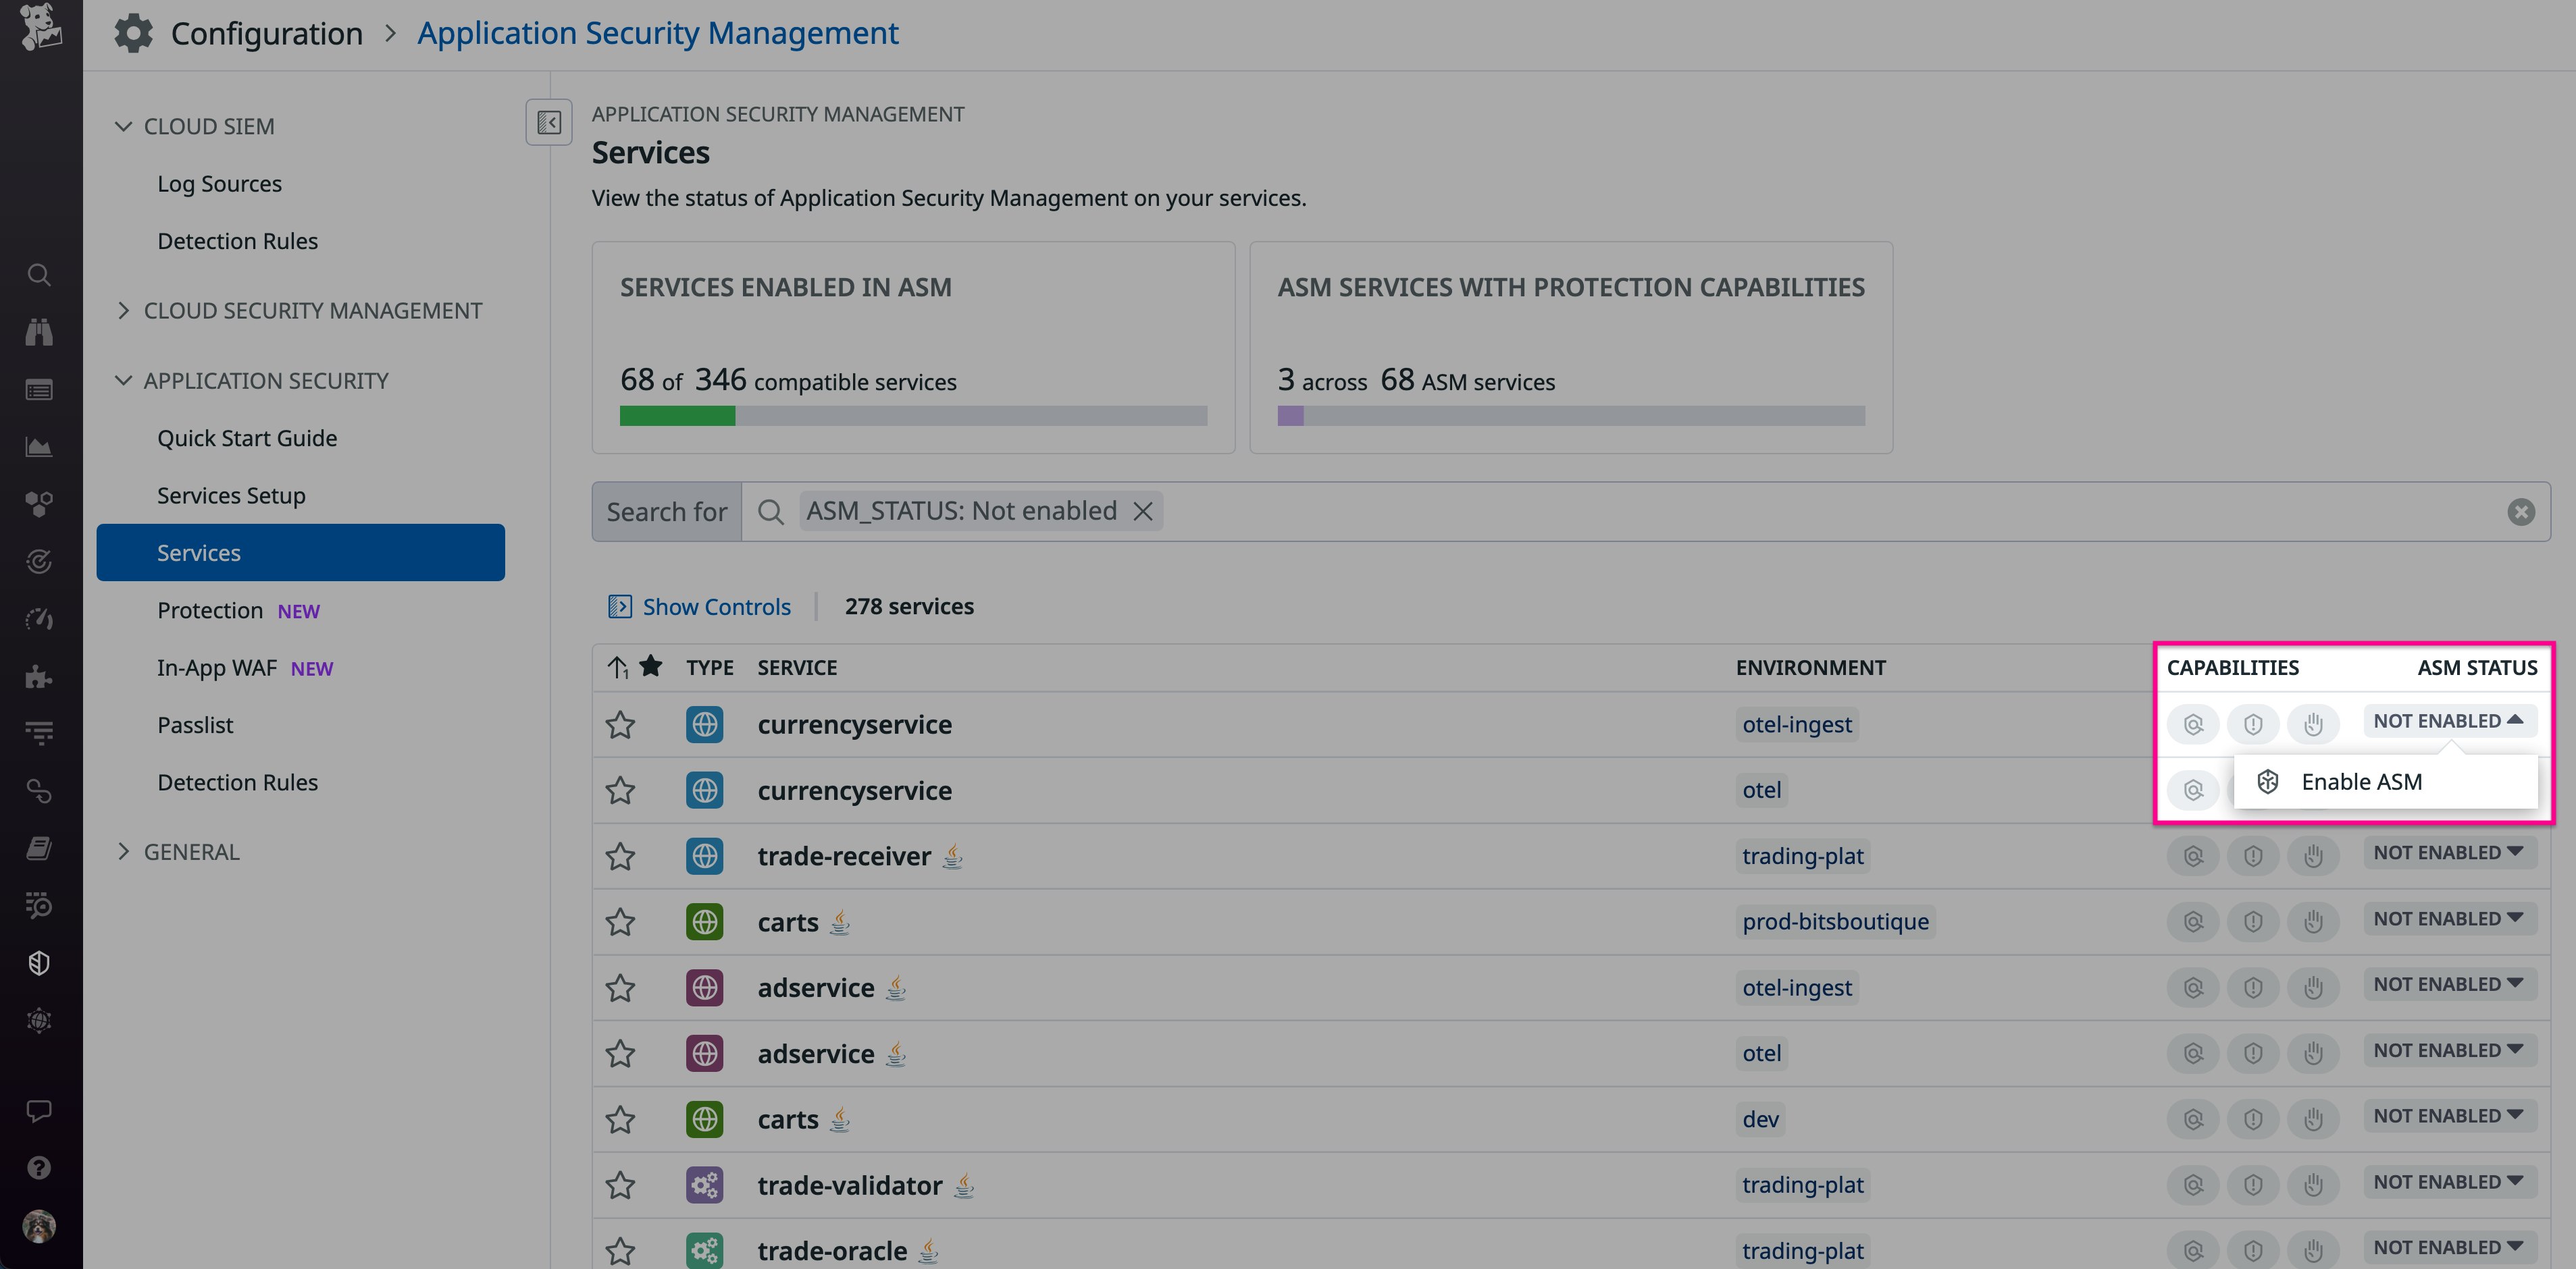Open the search magnifier in the left sidebar
The width and height of the screenshot is (2576, 1269).
pyautogui.click(x=39, y=275)
